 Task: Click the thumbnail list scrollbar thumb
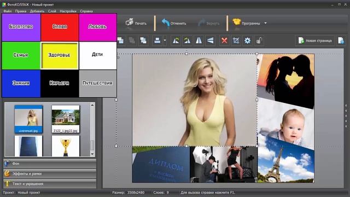click(x=92, y=145)
